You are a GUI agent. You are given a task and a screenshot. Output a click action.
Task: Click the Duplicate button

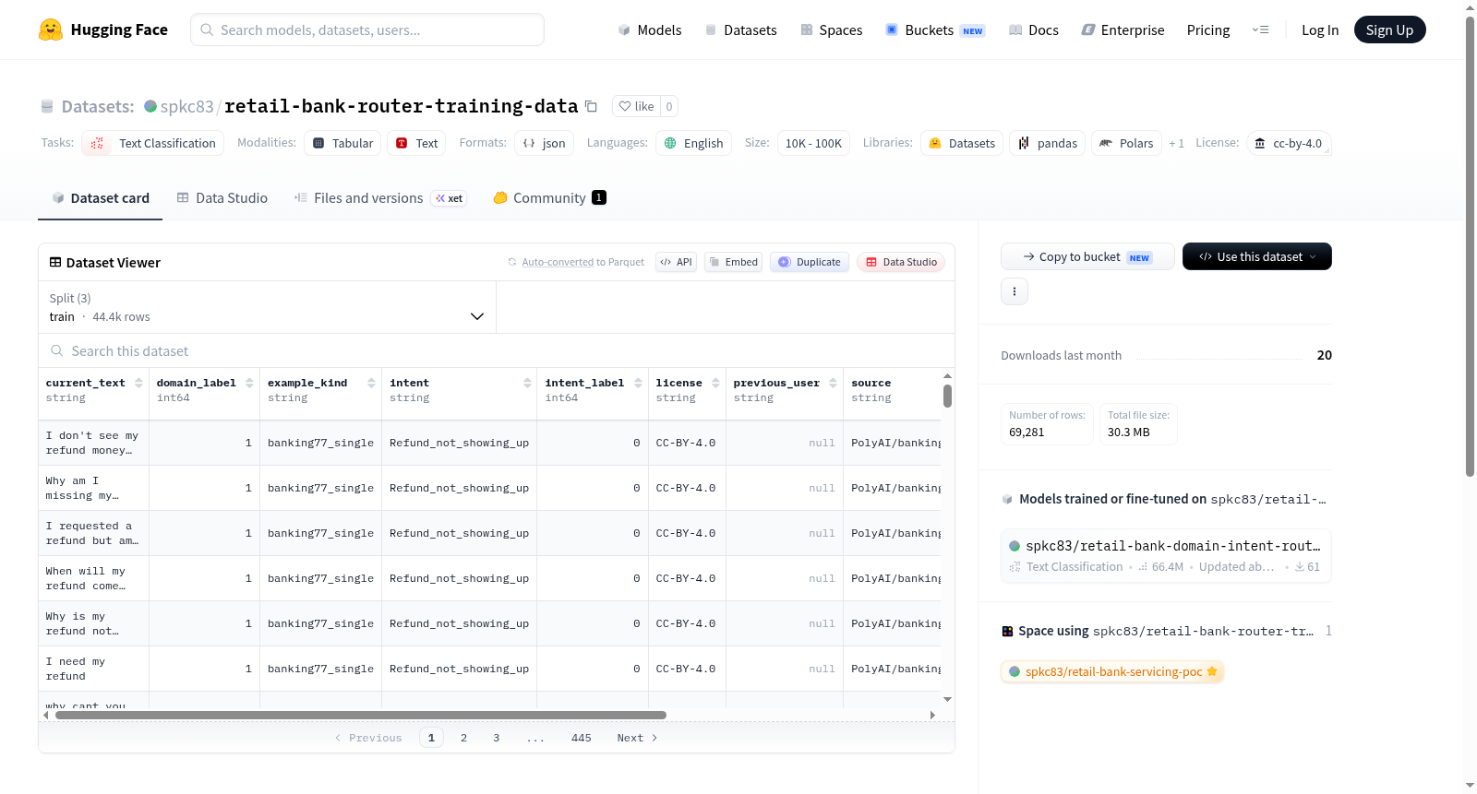coord(810,262)
